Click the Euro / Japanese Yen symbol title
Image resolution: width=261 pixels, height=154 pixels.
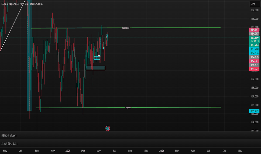point(12,4)
